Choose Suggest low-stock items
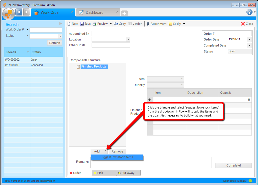 117,157
